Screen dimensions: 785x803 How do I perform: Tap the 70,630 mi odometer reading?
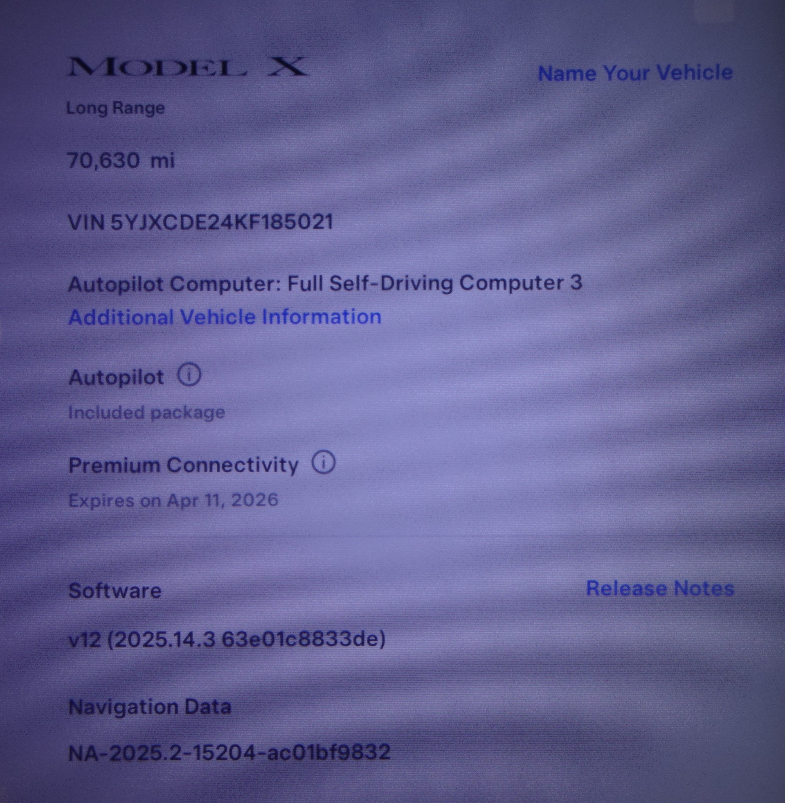click(x=121, y=160)
